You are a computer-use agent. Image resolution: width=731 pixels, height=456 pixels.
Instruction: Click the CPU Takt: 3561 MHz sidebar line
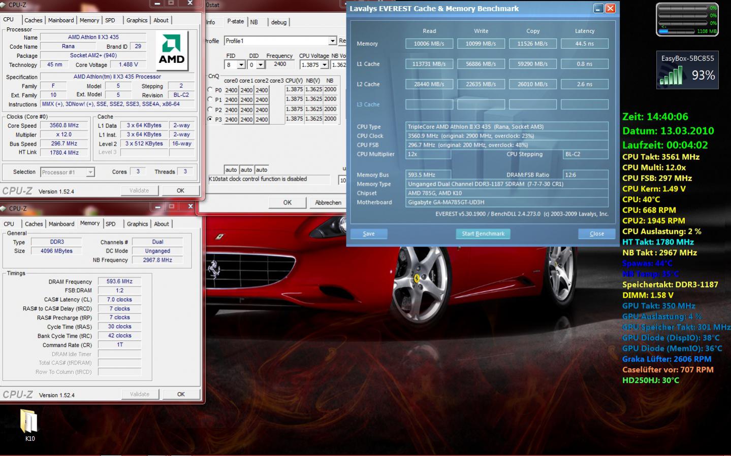click(x=661, y=157)
